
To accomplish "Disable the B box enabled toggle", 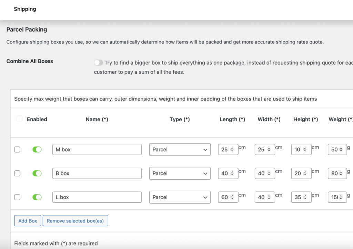I will (x=37, y=173).
